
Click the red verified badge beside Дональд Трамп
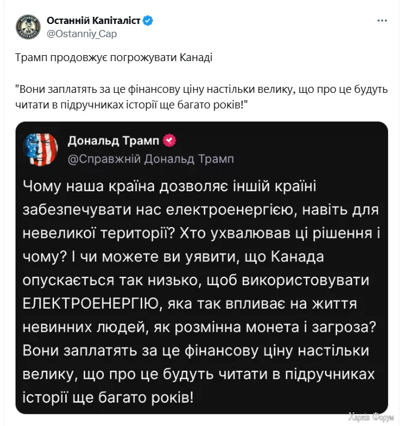click(x=170, y=141)
